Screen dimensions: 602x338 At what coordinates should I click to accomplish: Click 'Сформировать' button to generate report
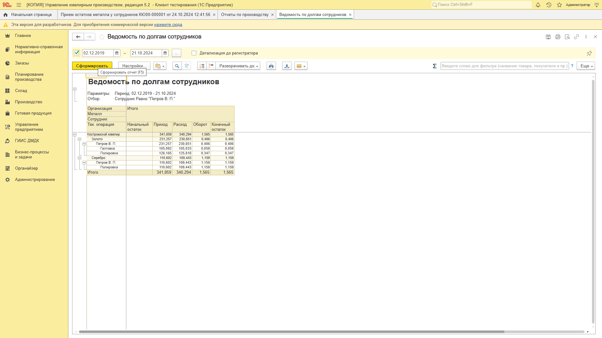(x=92, y=66)
